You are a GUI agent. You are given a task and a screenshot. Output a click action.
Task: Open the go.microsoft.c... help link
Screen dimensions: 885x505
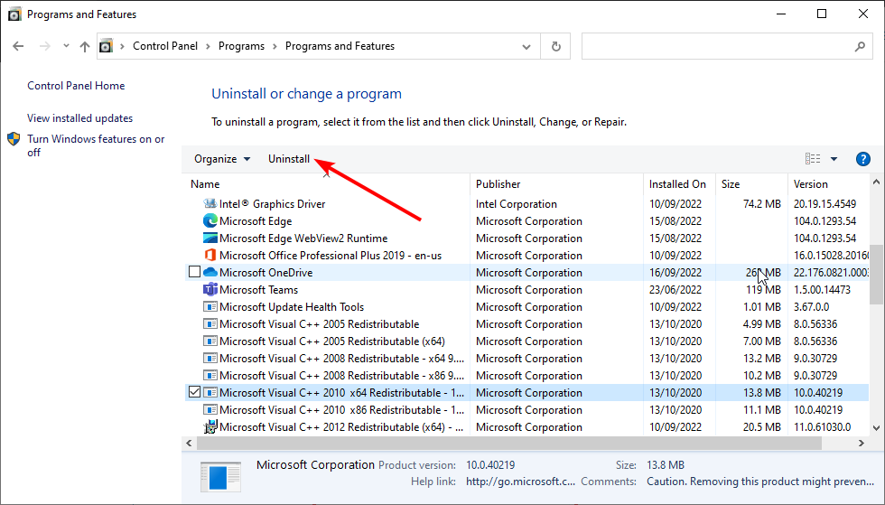coord(520,482)
